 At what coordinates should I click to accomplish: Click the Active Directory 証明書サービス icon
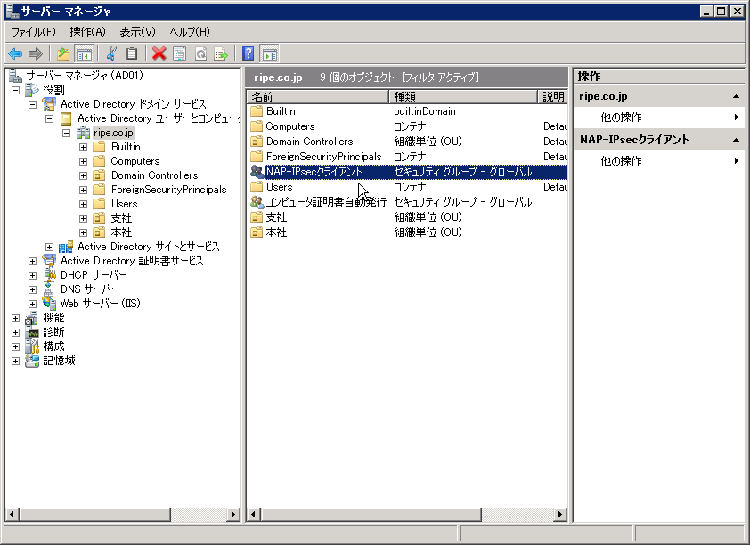coord(49,261)
